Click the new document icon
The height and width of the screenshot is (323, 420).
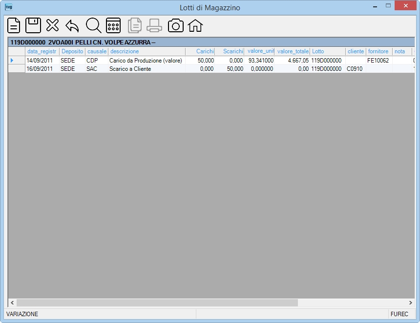[14, 25]
